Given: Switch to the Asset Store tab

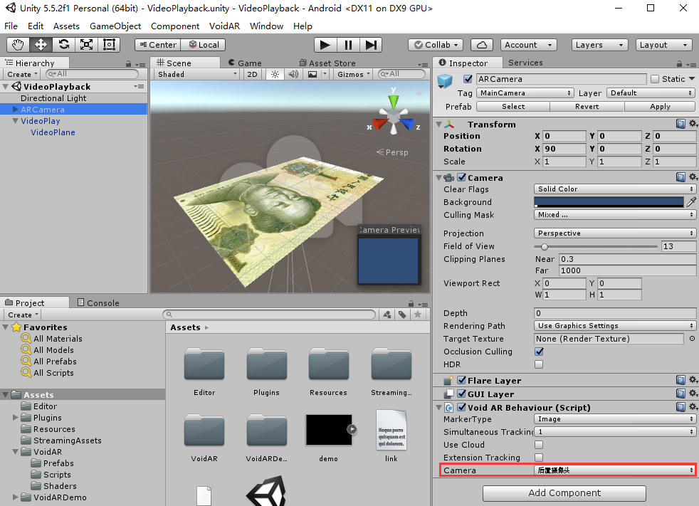Looking at the screenshot, I should pos(327,63).
